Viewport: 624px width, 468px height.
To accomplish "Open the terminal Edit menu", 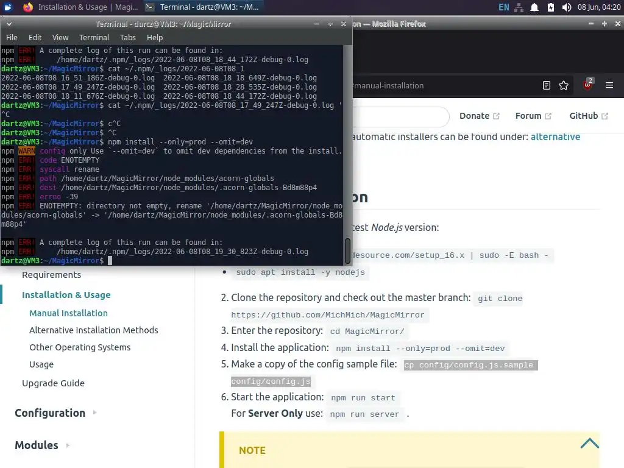I will pyautogui.click(x=35, y=37).
